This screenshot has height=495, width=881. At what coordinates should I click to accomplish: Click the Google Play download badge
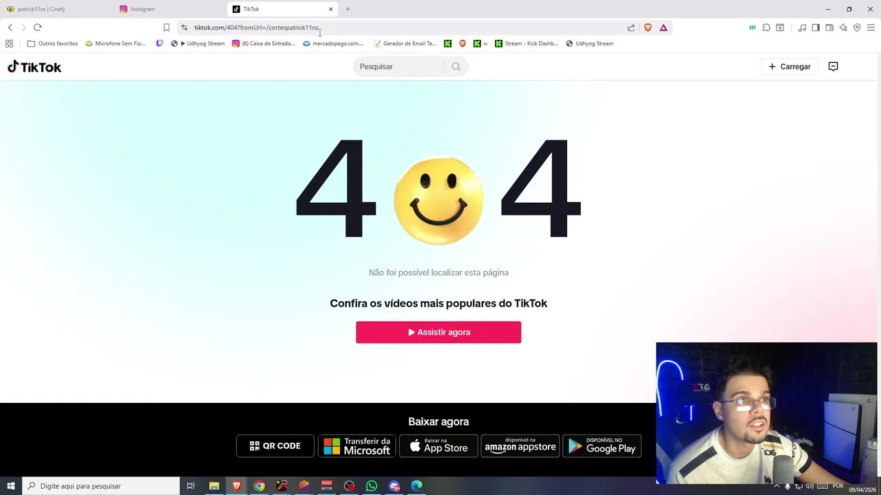tap(602, 445)
